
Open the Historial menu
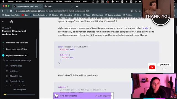pos(40,1)
